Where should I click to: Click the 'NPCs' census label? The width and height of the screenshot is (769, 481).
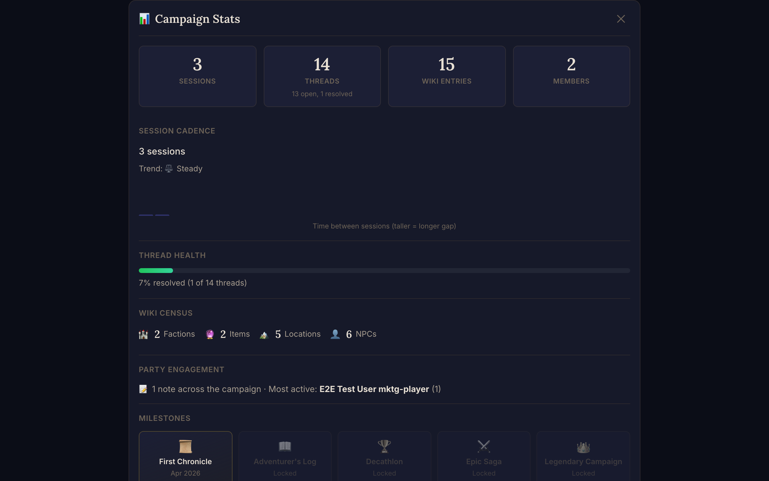(366, 334)
